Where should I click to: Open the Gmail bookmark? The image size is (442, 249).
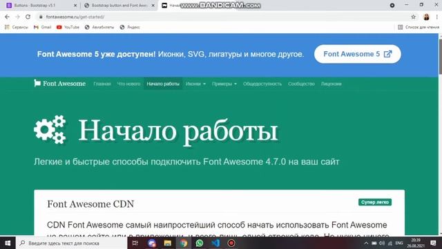43,27
